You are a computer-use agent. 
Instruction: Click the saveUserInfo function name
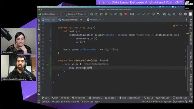point(82,61)
